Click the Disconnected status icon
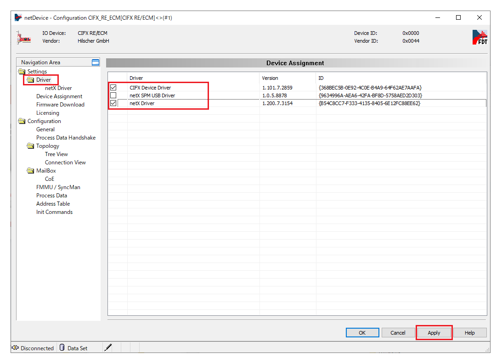Screen dimensions: 502x364 click(x=15, y=348)
